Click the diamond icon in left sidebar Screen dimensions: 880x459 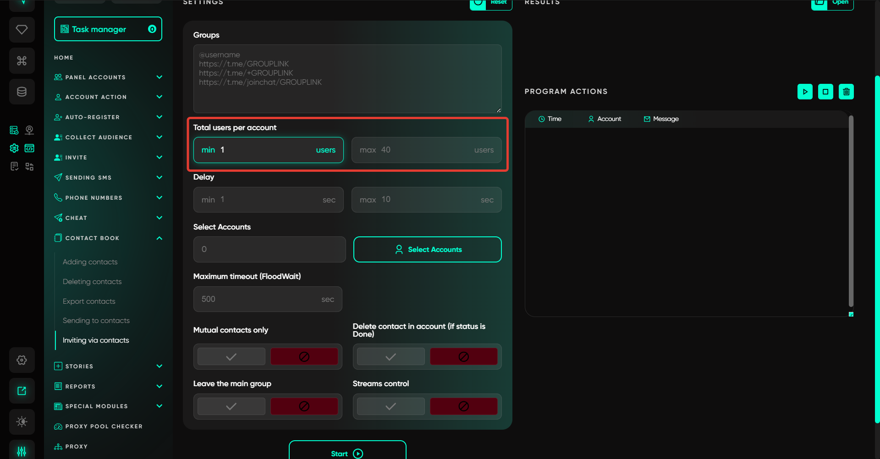pyautogui.click(x=22, y=30)
